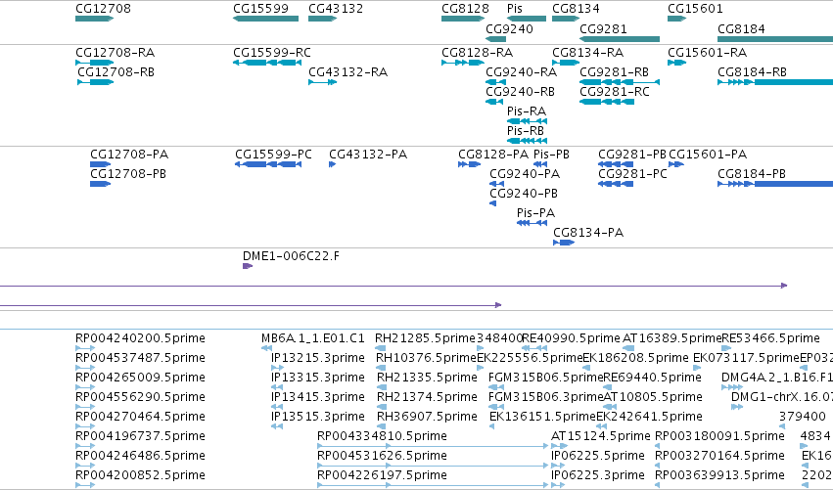Click the CG15599-RC transcript label

[x=272, y=53]
